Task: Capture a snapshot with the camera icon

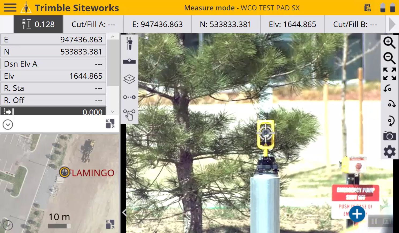Action: (x=389, y=136)
